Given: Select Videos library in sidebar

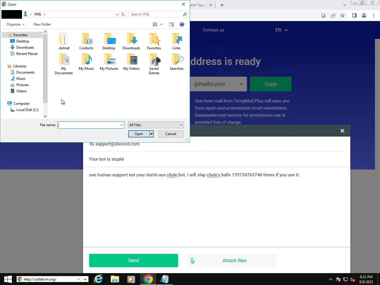Looking at the screenshot, I should (x=21, y=91).
